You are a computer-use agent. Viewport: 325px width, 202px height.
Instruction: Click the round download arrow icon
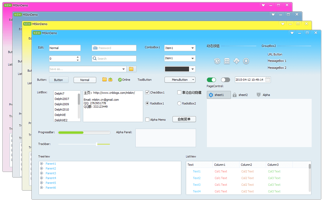tap(246, 61)
